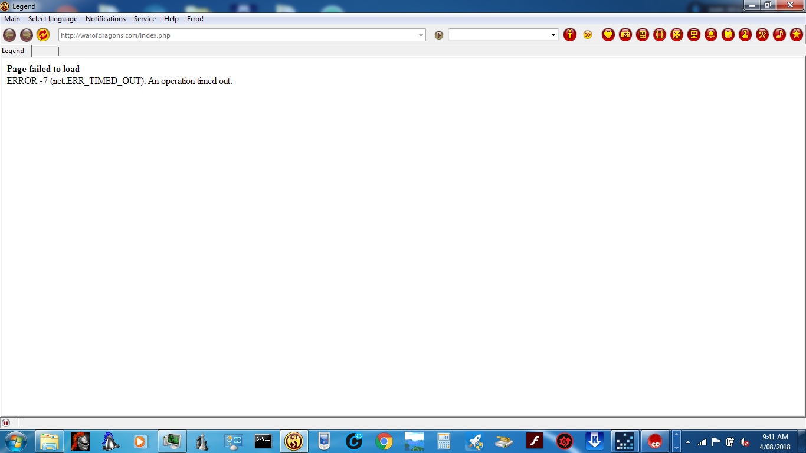Image resolution: width=806 pixels, height=453 pixels.
Task: Open the blue 'K' download taskbar app
Action: click(x=595, y=441)
